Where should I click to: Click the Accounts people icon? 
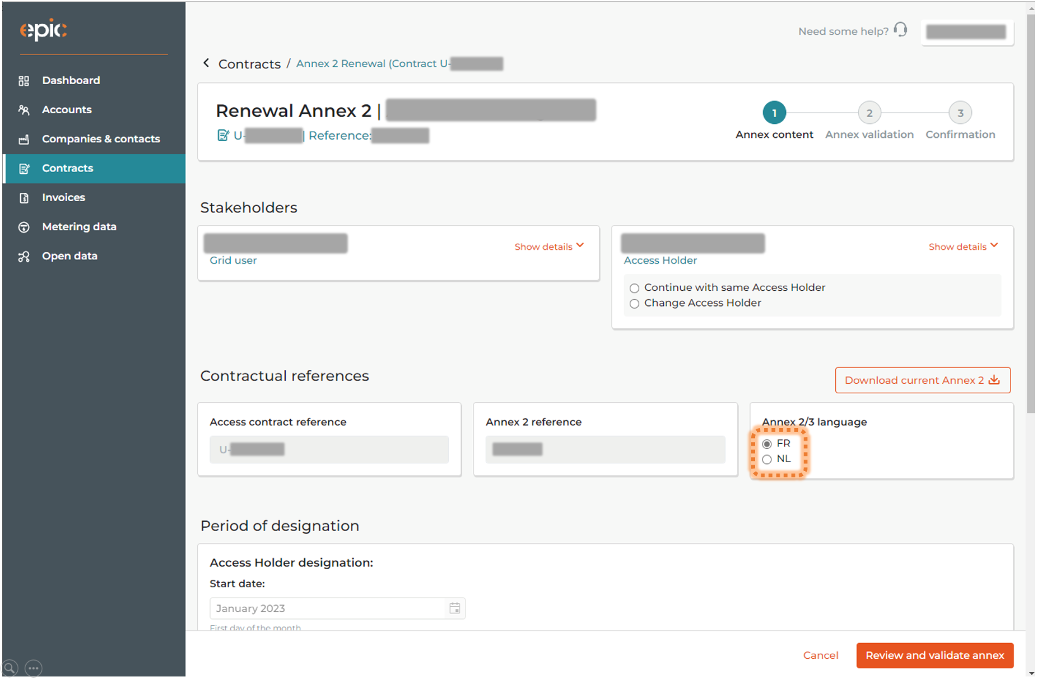click(24, 110)
